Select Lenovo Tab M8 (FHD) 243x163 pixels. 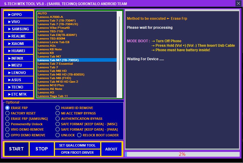click(77, 78)
